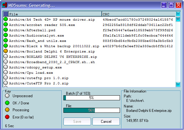Click gray unprocessed icon for cdcopy_setup.exe

pyautogui.click(x=6, y=67)
